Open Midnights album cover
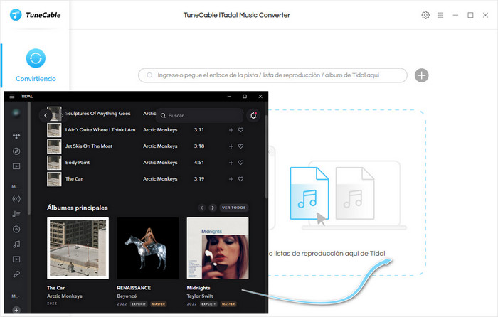This screenshot has width=498, height=317. [x=218, y=248]
